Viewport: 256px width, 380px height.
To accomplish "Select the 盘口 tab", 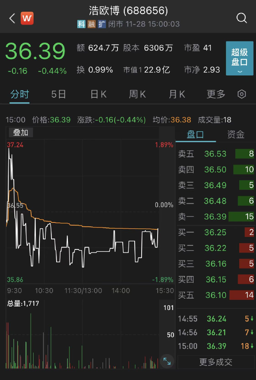I will click(x=196, y=135).
